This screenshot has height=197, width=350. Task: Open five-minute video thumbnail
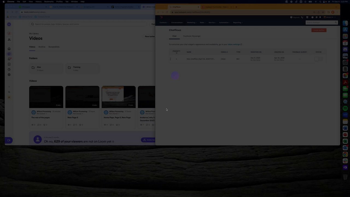click(x=46, y=97)
